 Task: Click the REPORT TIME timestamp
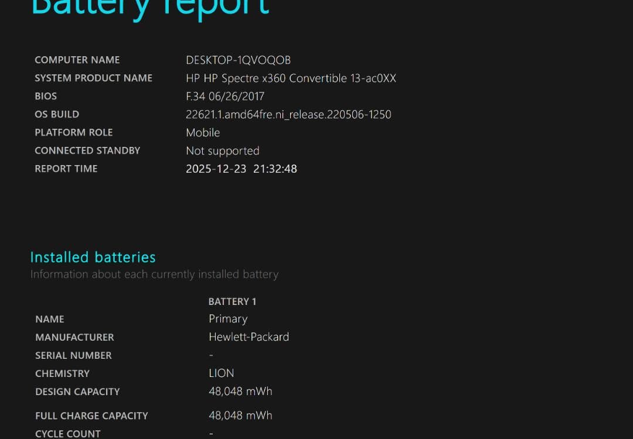coord(241,169)
